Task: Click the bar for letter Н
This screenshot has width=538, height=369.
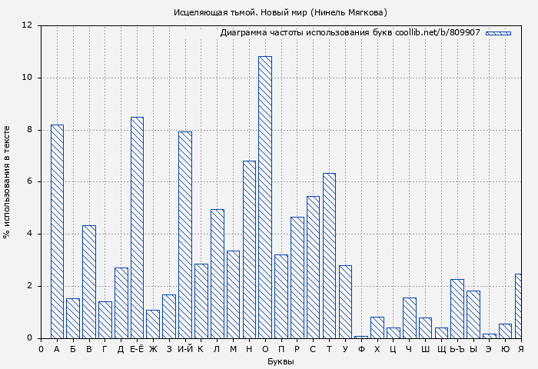Action: pos(249,249)
